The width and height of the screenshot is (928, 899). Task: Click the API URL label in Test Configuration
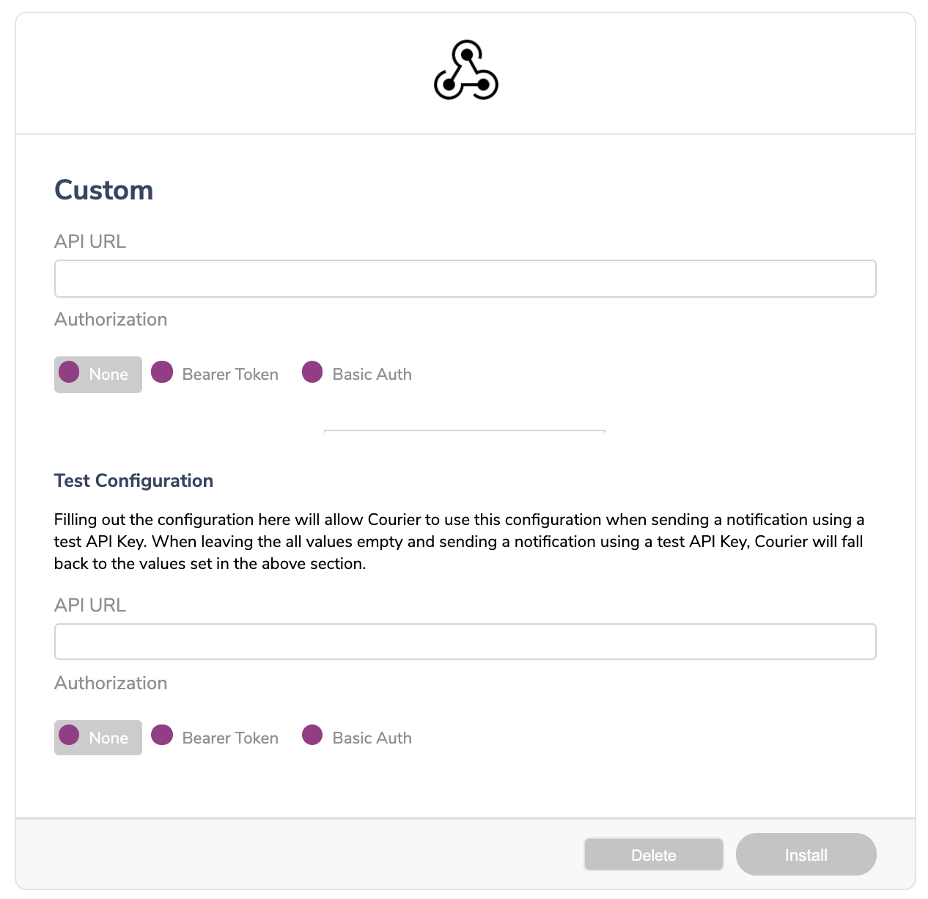click(x=90, y=605)
